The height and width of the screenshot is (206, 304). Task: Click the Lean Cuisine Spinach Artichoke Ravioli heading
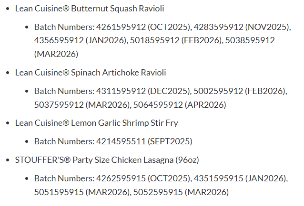click(x=91, y=73)
